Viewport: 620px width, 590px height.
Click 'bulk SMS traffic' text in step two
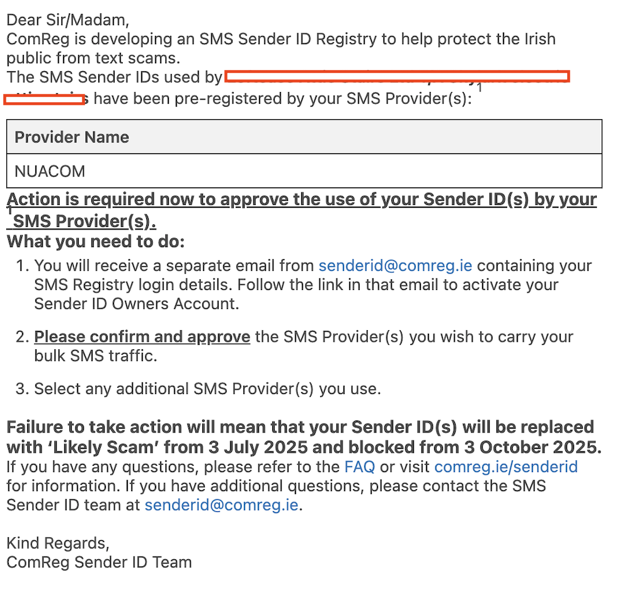pos(95,356)
